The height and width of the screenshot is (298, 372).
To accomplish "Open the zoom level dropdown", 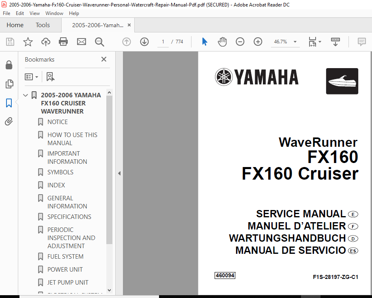I will pos(295,42).
